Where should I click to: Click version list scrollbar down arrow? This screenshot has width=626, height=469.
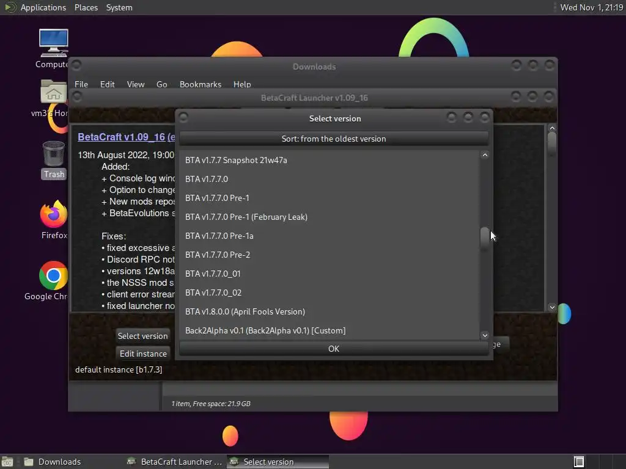[x=485, y=335]
